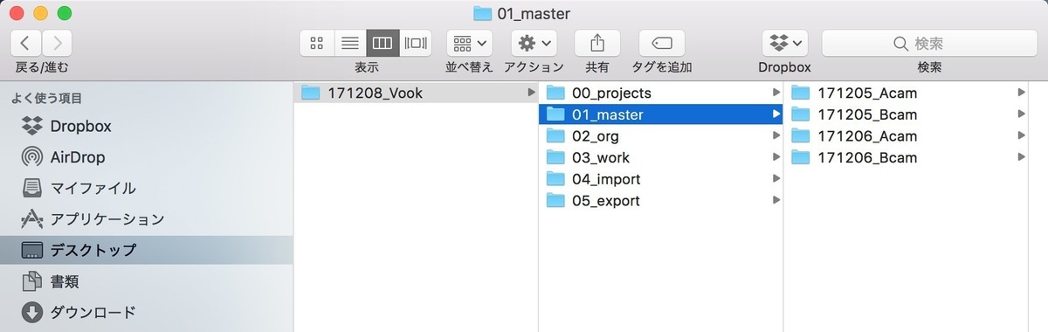Expand arrow next to 171206_Acam
Viewport: 1048px width, 332px height.
click(1021, 135)
